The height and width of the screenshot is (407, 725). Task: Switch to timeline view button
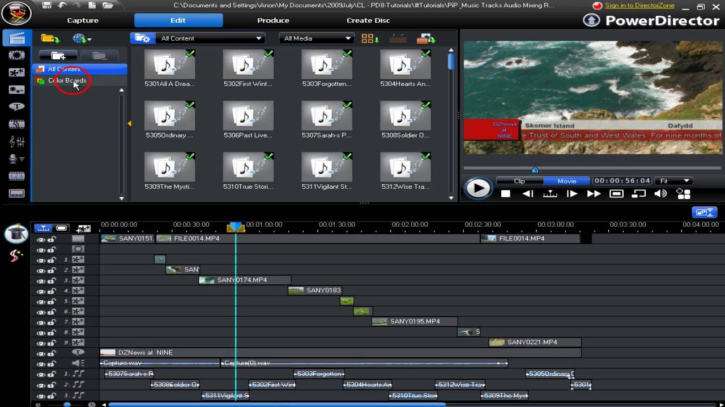(43, 228)
